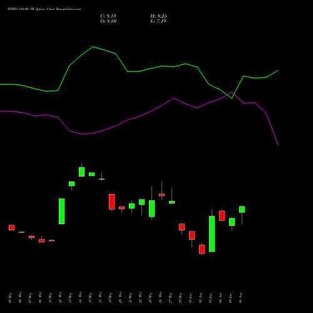The height and width of the screenshot is (313, 313).
Task: Click the '25 May' date label
Action: point(151,298)
